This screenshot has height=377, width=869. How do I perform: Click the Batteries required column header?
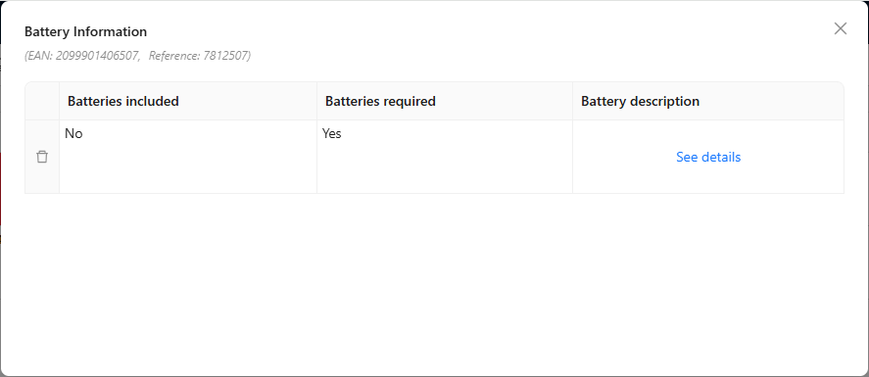coord(445,101)
